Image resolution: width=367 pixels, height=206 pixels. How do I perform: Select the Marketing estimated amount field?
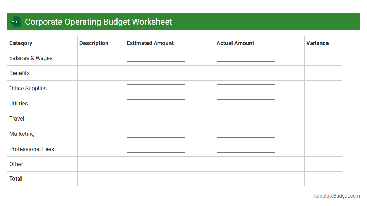click(156, 133)
